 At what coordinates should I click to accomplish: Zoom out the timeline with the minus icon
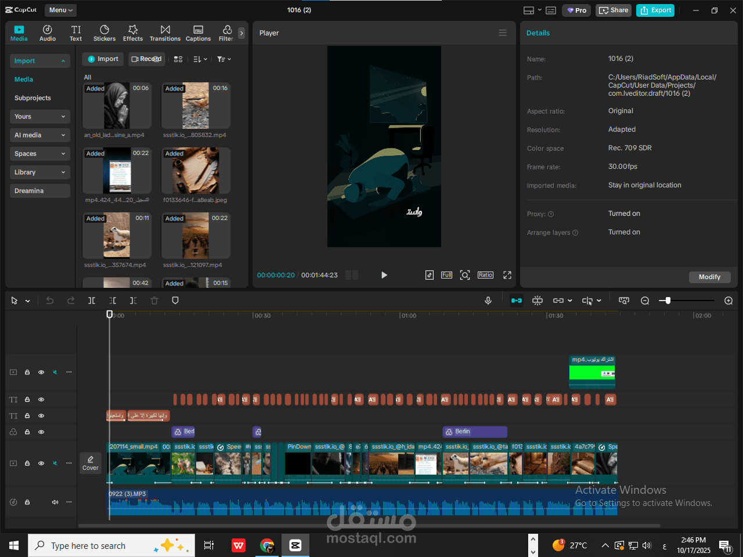[x=645, y=301]
